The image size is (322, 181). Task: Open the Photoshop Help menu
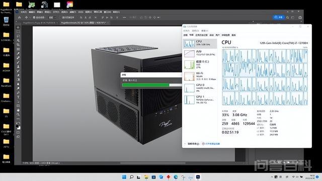[116, 12]
